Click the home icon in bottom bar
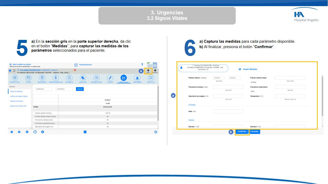The height and width of the screenshot is (184, 328). [12, 132]
